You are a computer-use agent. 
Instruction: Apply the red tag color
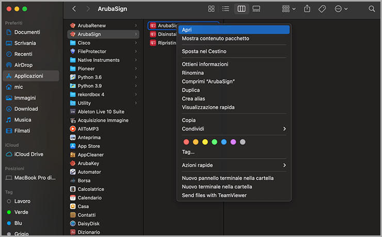[186, 142]
